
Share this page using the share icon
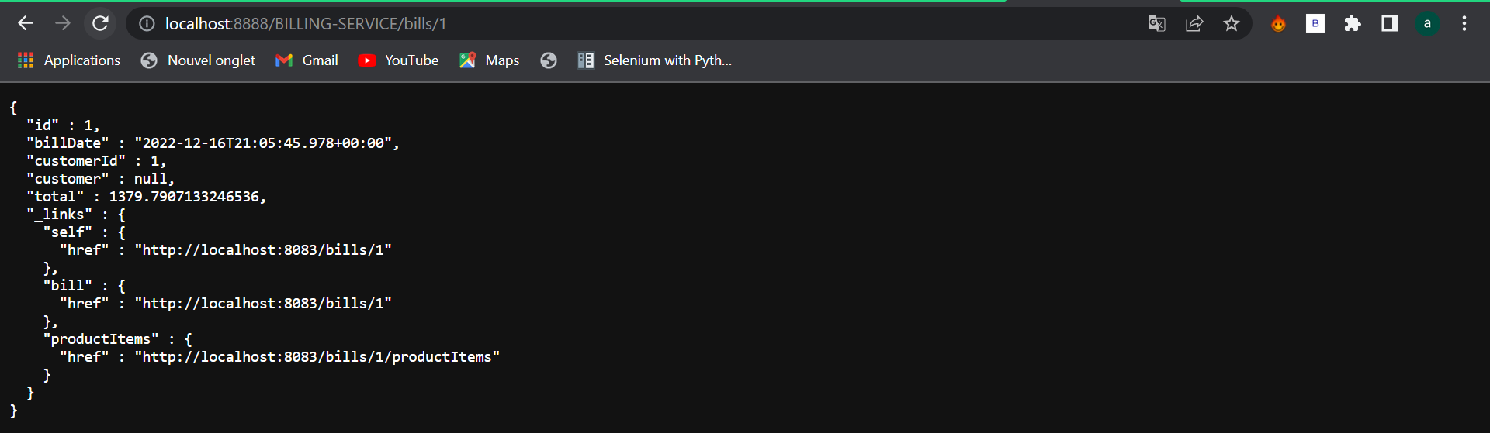pyautogui.click(x=1194, y=24)
